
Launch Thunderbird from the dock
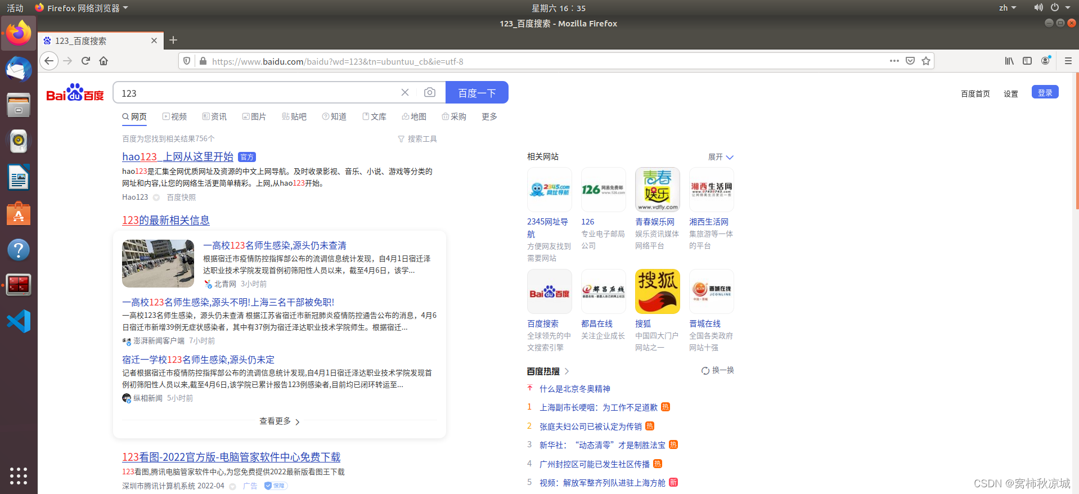pyautogui.click(x=19, y=69)
